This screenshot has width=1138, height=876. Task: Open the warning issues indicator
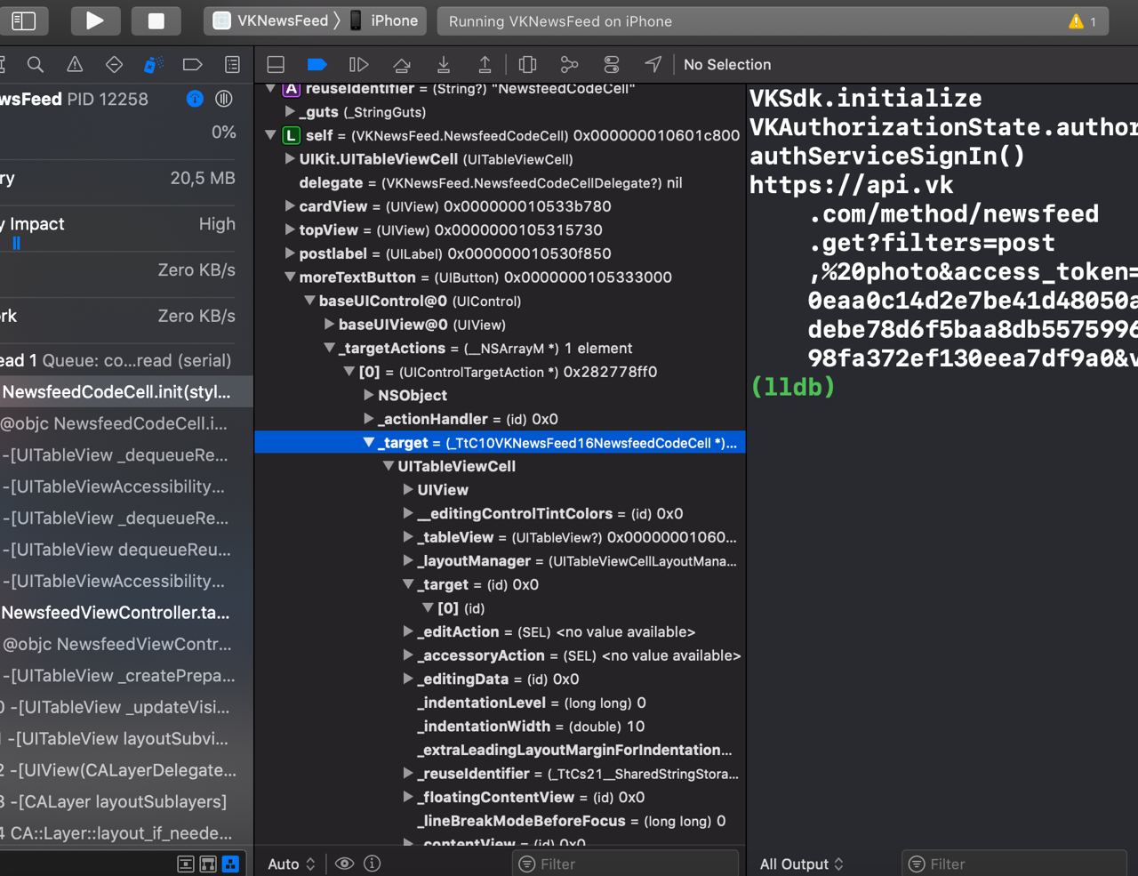pyautogui.click(x=1082, y=21)
